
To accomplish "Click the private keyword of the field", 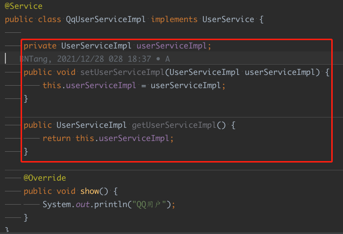I will pyautogui.click(x=40, y=46).
